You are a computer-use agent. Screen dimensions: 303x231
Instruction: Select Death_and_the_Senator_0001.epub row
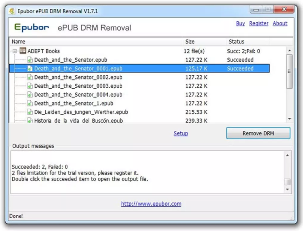click(78, 68)
